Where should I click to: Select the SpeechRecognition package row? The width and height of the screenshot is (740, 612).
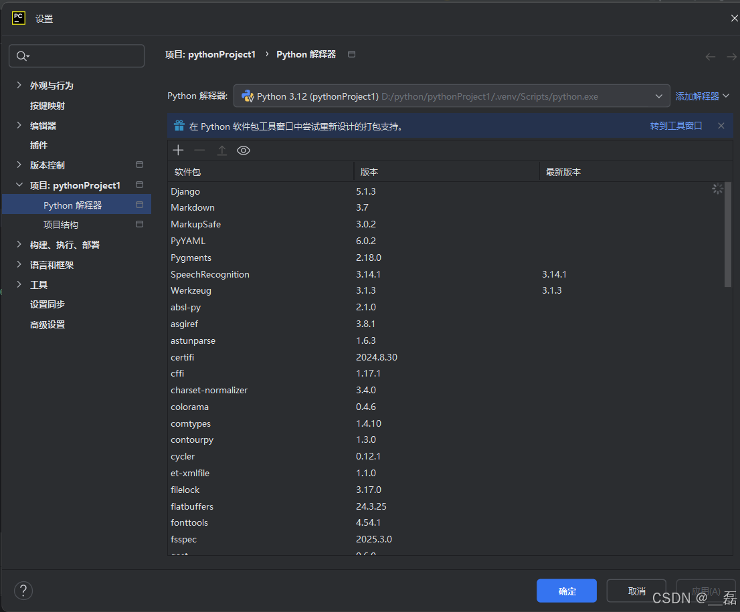click(446, 274)
